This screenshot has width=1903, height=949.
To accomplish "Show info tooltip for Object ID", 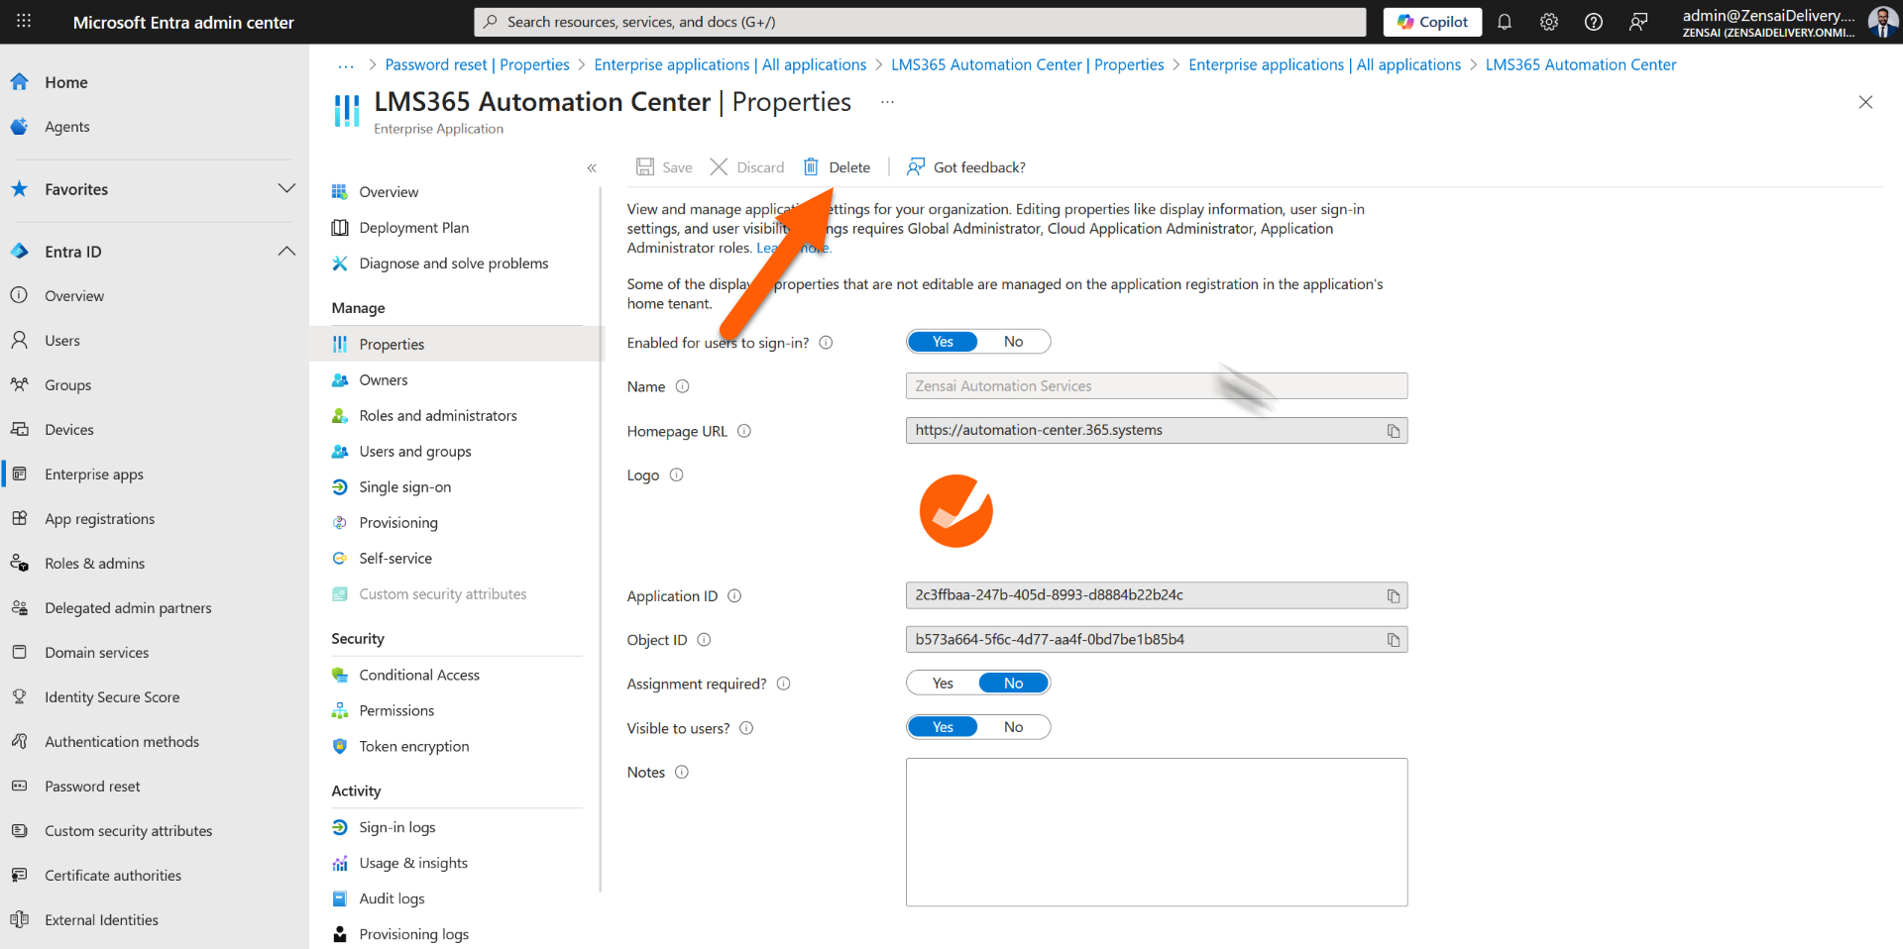I will (x=704, y=640).
